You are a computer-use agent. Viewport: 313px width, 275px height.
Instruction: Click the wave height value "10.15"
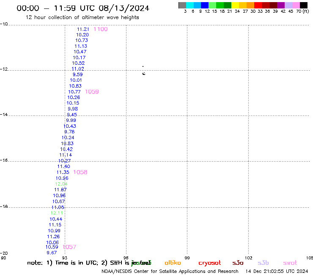pyautogui.click(x=73, y=103)
